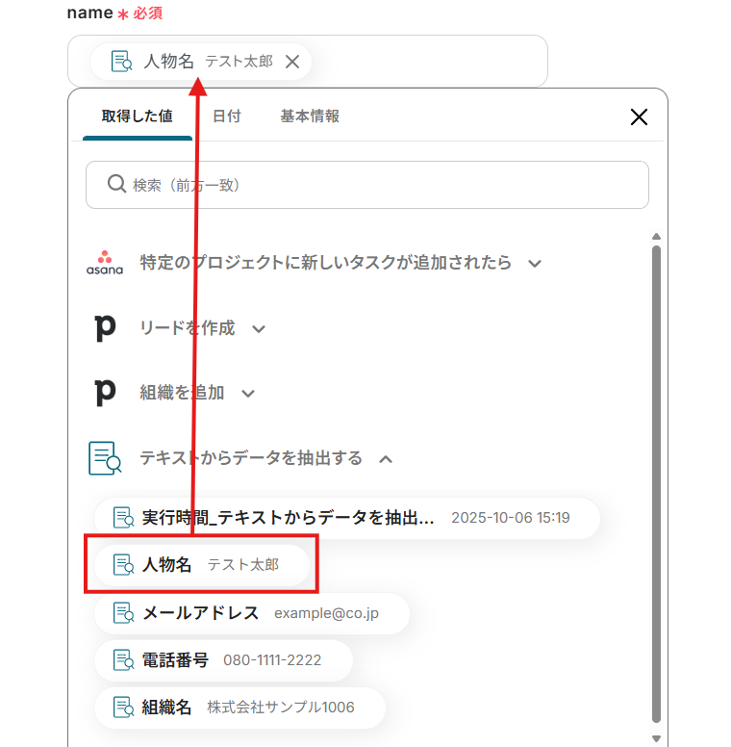Open the 基本情報 tab
The width and height of the screenshot is (731, 747).
310,116
